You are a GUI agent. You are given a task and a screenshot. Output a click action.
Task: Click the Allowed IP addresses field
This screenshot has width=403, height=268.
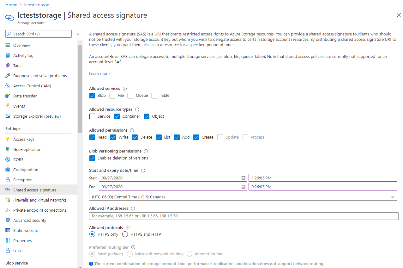tap(244, 216)
